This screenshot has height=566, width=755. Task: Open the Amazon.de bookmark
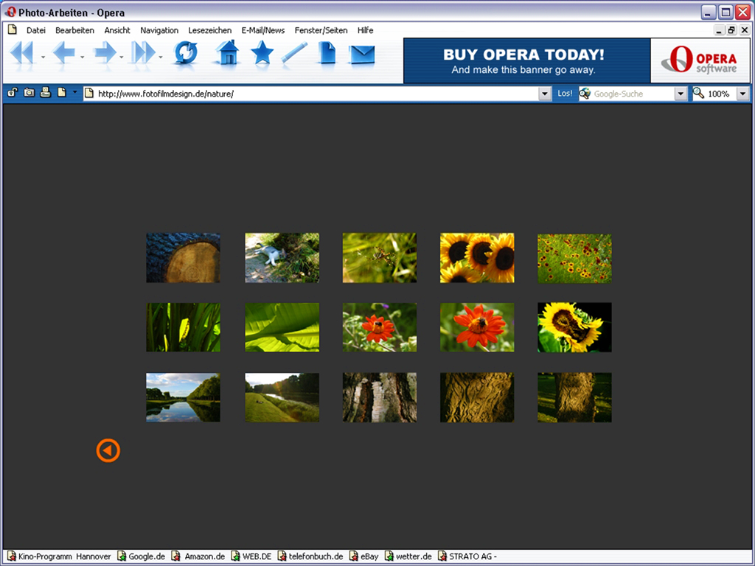(x=199, y=556)
